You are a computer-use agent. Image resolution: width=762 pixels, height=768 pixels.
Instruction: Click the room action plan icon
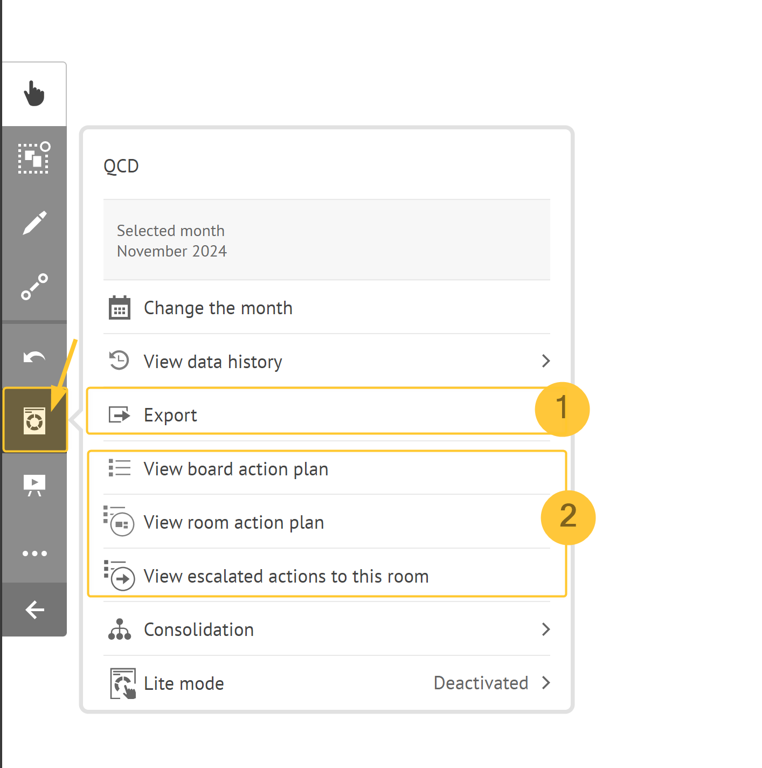119,521
